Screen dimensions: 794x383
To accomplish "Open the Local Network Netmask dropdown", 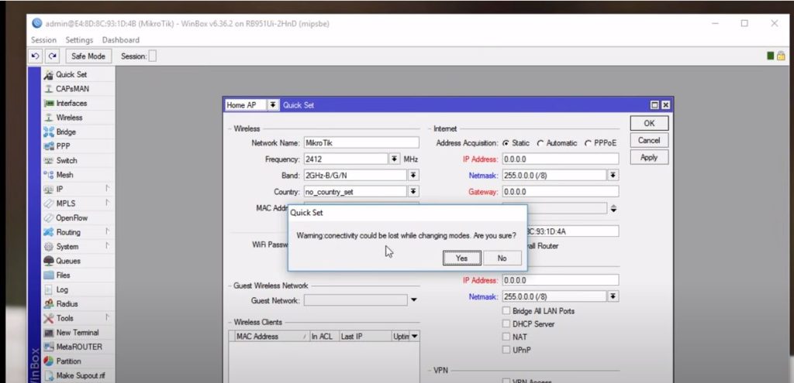I will pos(613,296).
